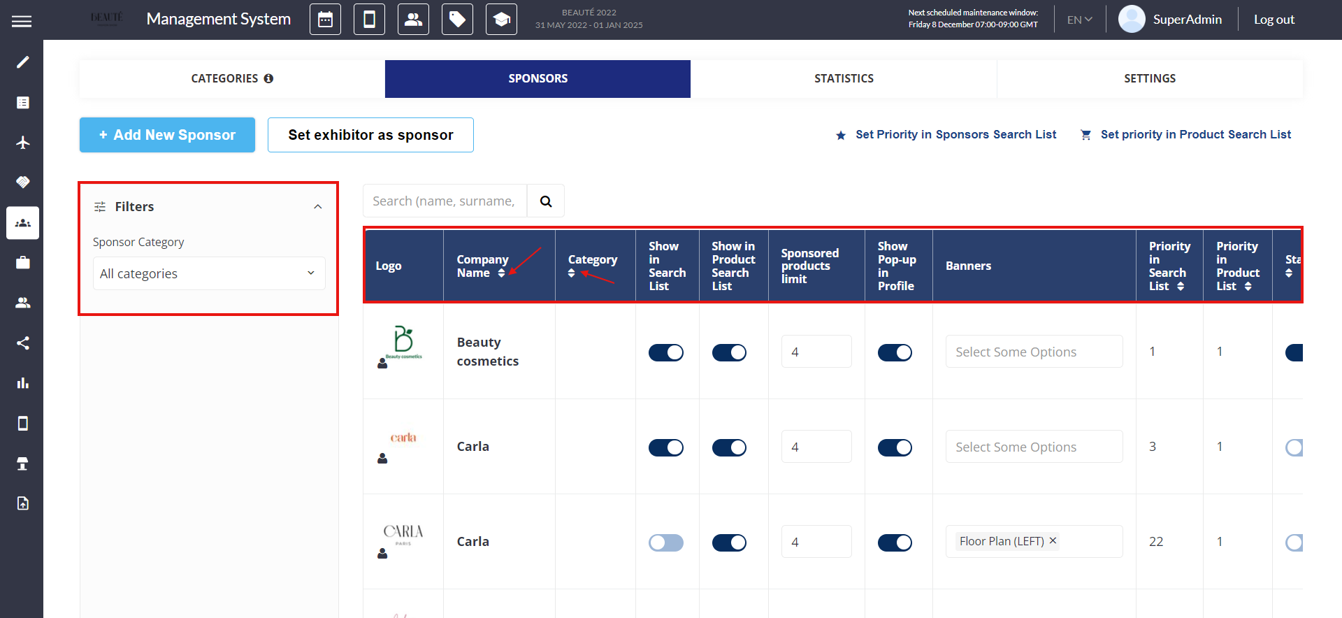
Task: Open Set priority in Product Search List
Action: pos(1186,134)
